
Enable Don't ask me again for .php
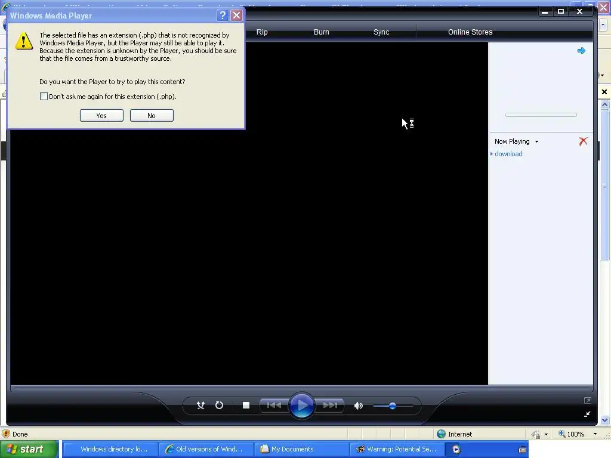coord(44,97)
